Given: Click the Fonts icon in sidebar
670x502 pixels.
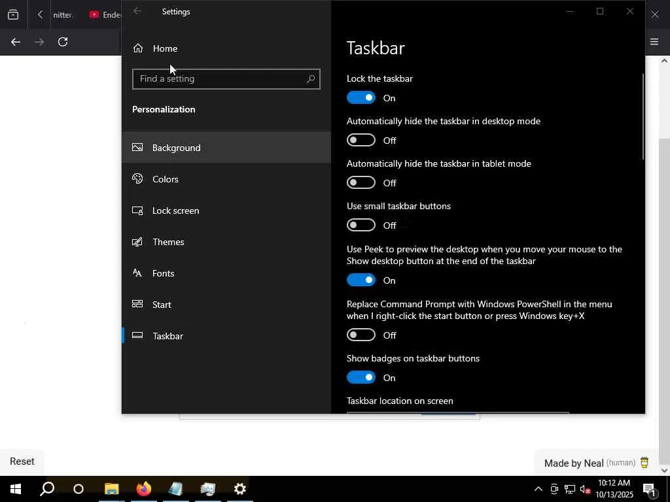Looking at the screenshot, I should pyautogui.click(x=137, y=273).
